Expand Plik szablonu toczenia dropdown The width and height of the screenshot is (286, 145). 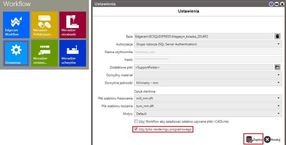208,106
